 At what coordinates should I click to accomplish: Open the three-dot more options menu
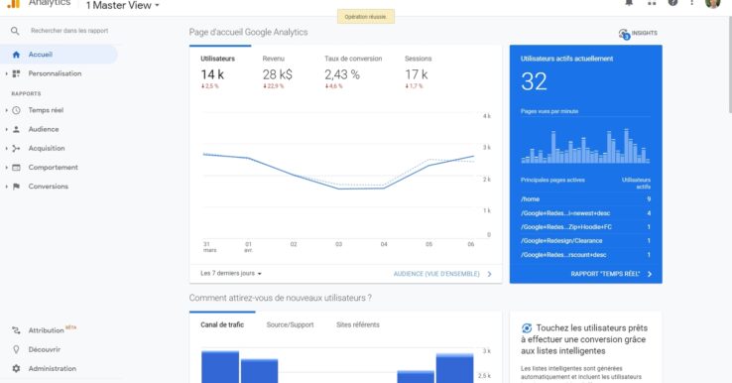point(692,3)
